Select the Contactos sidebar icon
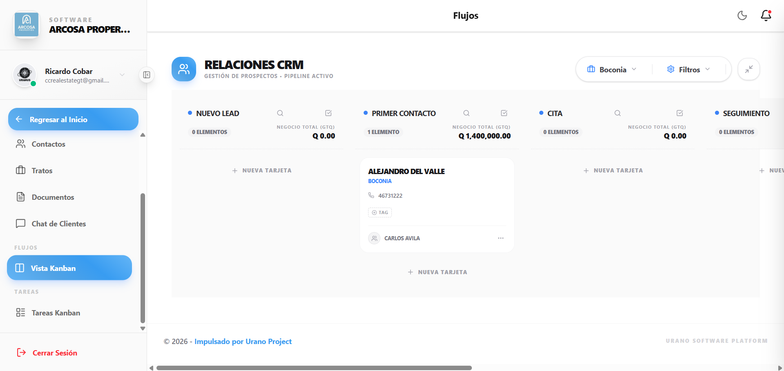 pyautogui.click(x=21, y=144)
